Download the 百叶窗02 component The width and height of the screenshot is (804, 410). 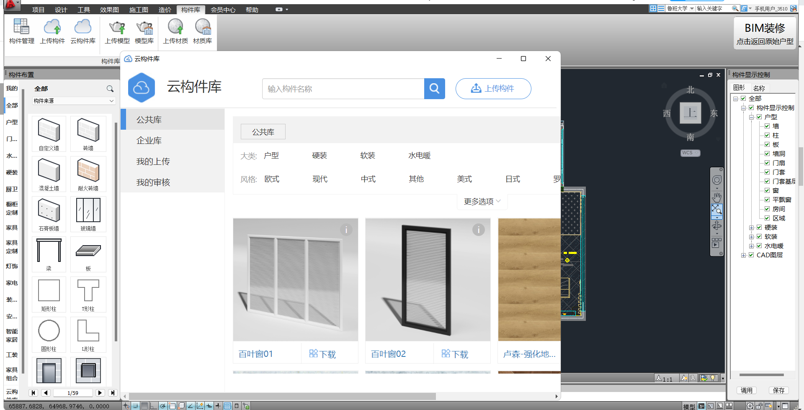click(x=455, y=354)
